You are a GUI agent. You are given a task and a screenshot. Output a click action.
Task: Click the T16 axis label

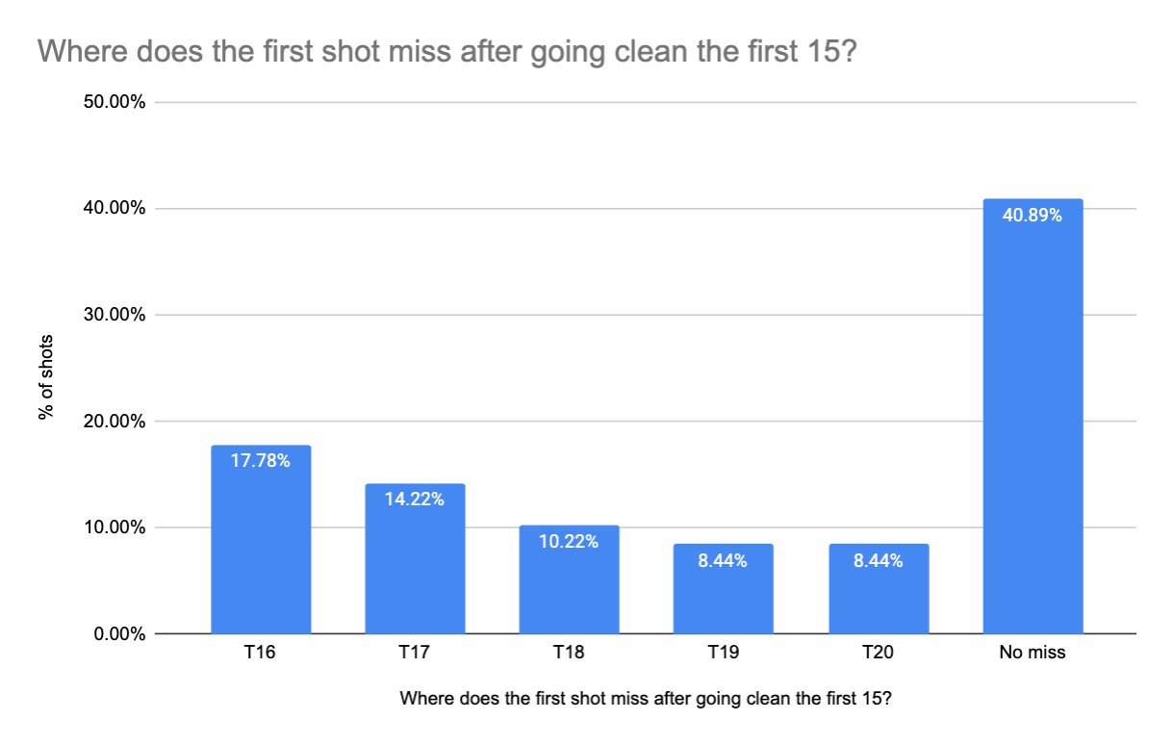tap(261, 653)
